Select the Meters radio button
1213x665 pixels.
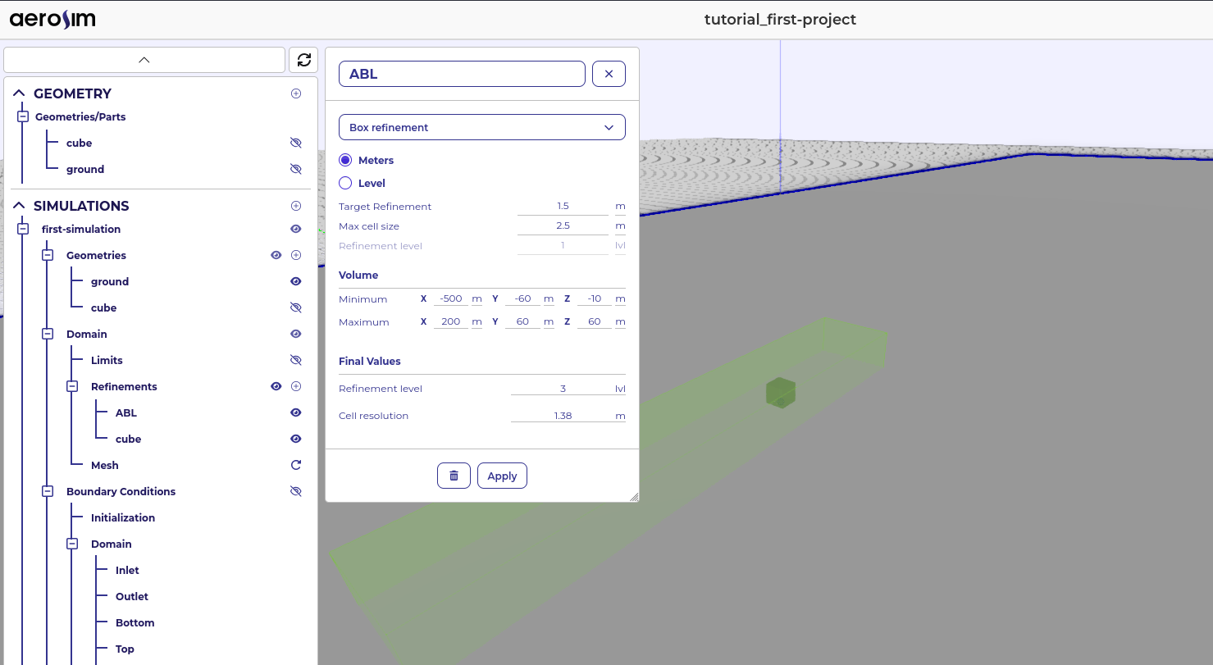(345, 160)
